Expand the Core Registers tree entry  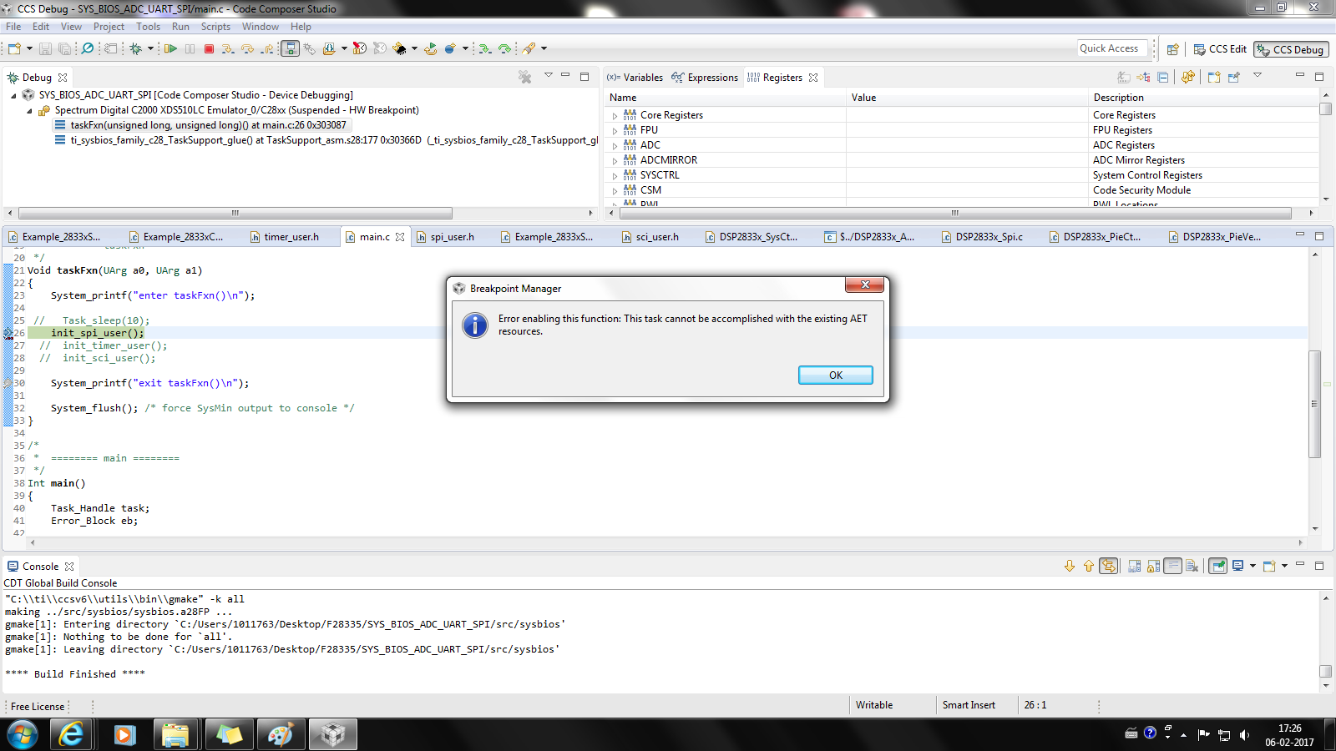[x=615, y=115]
